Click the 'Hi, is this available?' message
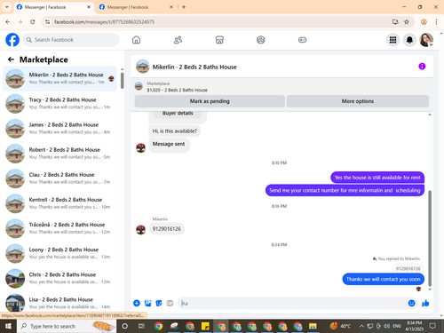This screenshot has width=444, height=333. click(175, 131)
